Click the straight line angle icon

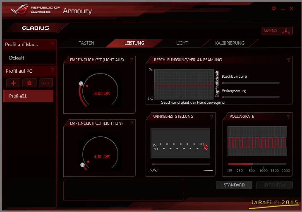pyautogui.click(x=208, y=170)
